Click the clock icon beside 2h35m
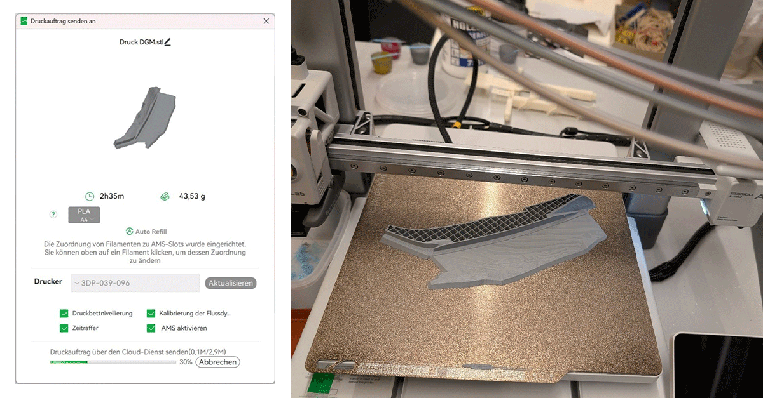Image resolution: width=763 pixels, height=398 pixels. 90,196
